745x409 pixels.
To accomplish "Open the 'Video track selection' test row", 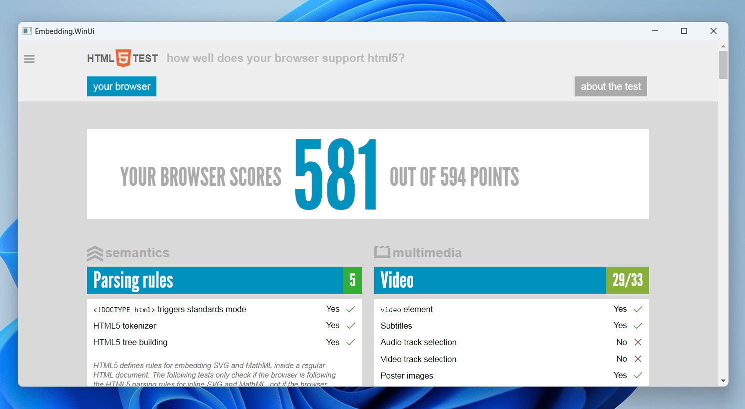I will coord(512,359).
